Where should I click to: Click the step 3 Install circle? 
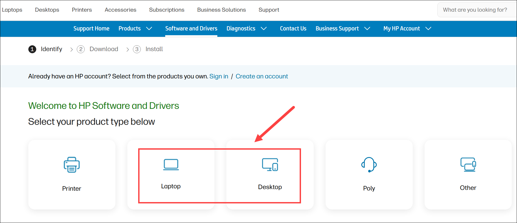(137, 49)
